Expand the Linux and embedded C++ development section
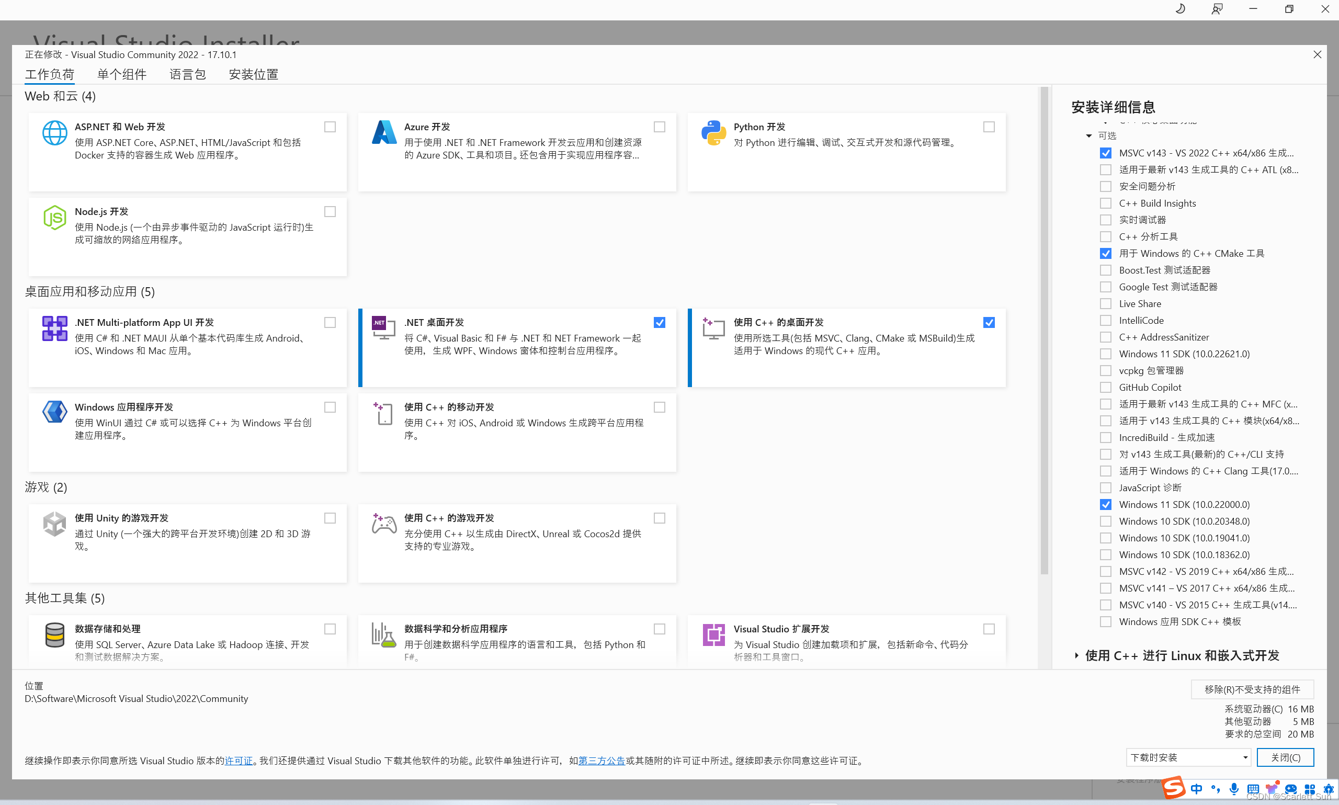Screen dimensions: 1339x805 pos(1076,656)
